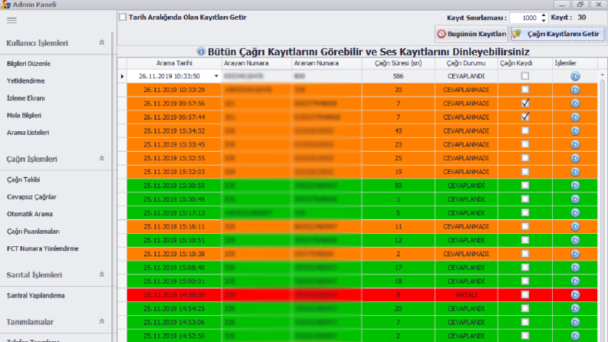
Task: Open Yetkilendirme in sidebar
Action: tap(25, 81)
